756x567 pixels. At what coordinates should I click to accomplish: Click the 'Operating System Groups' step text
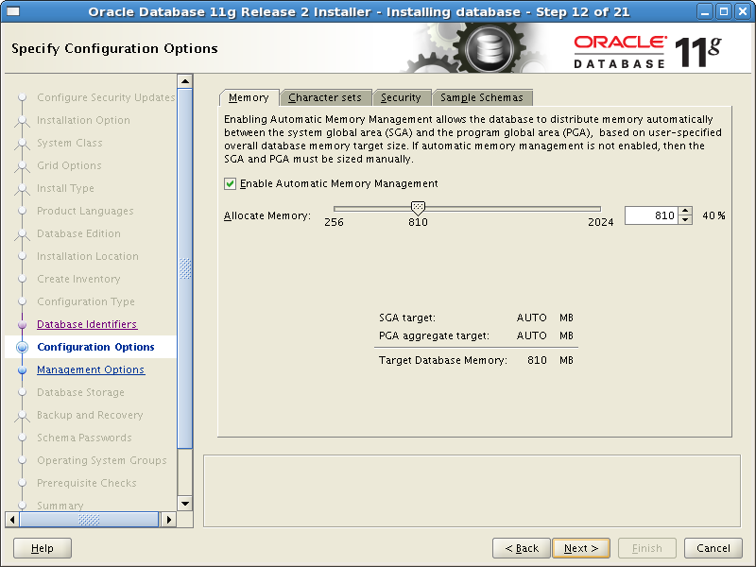[x=102, y=460]
